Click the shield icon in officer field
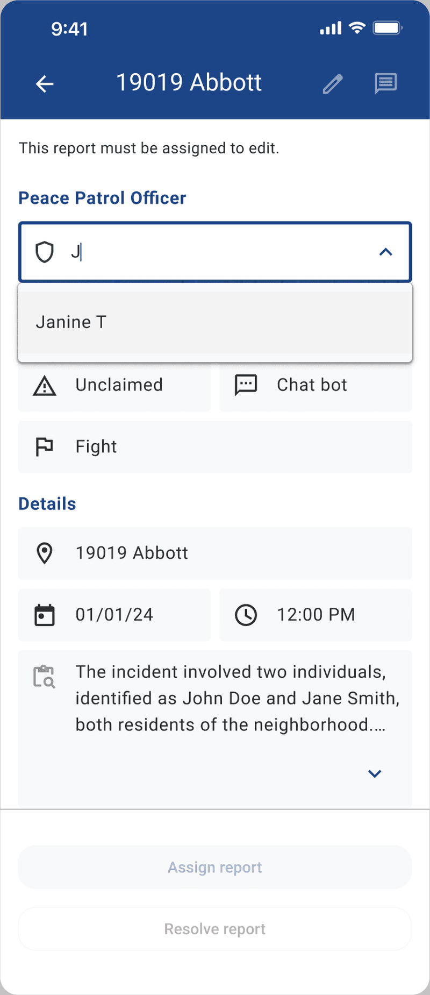The height and width of the screenshot is (995, 430). pyautogui.click(x=45, y=252)
